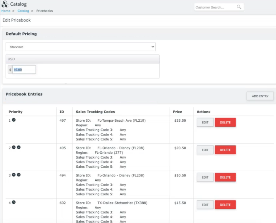The image size is (276, 223).
Task: Move priority 2 entry down arrow
Action: point(19,147)
